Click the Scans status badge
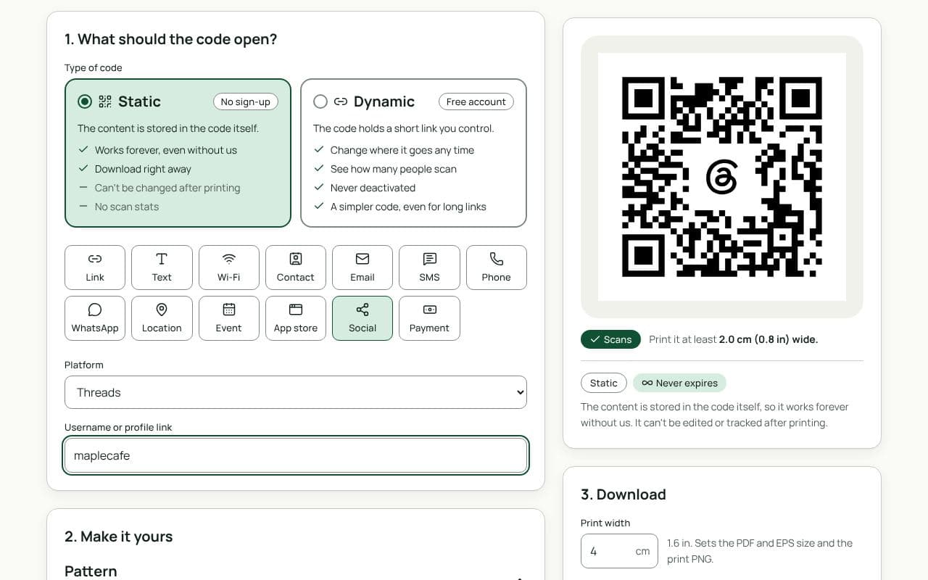Image resolution: width=928 pixels, height=580 pixels. click(x=610, y=339)
